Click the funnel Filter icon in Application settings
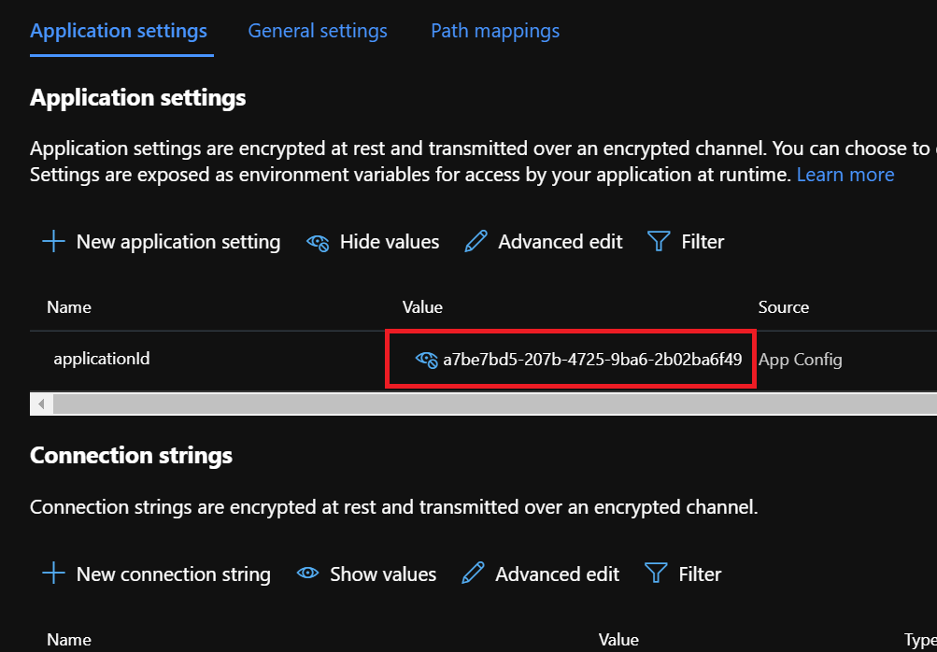Screen dimensions: 937x652 point(659,242)
